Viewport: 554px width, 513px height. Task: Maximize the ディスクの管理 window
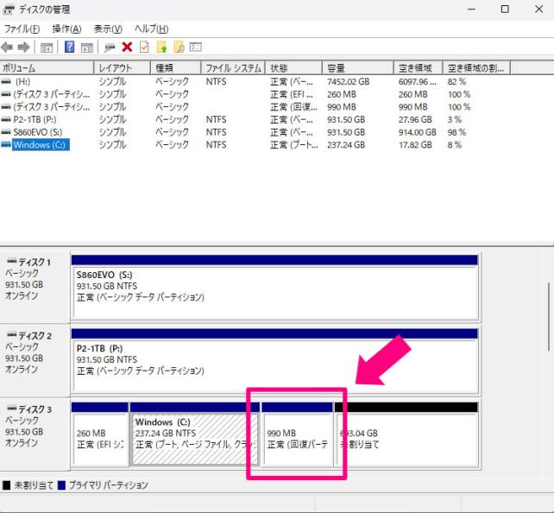[x=505, y=9]
